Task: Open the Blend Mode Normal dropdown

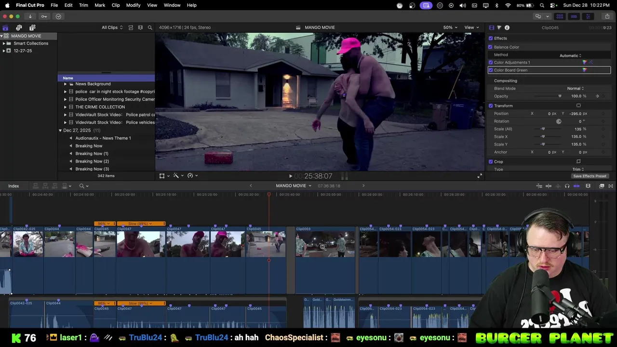Action: [x=576, y=88]
